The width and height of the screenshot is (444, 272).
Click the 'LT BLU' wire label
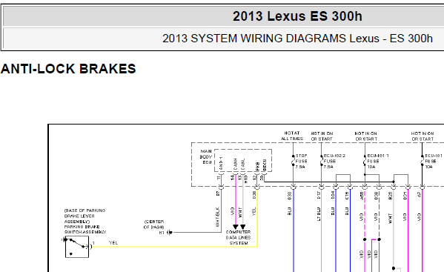point(319,214)
